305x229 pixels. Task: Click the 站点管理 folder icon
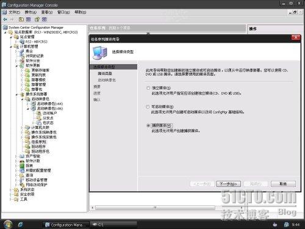(16, 37)
